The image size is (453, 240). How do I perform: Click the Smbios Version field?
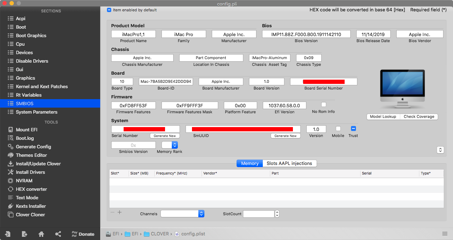[x=133, y=145]
